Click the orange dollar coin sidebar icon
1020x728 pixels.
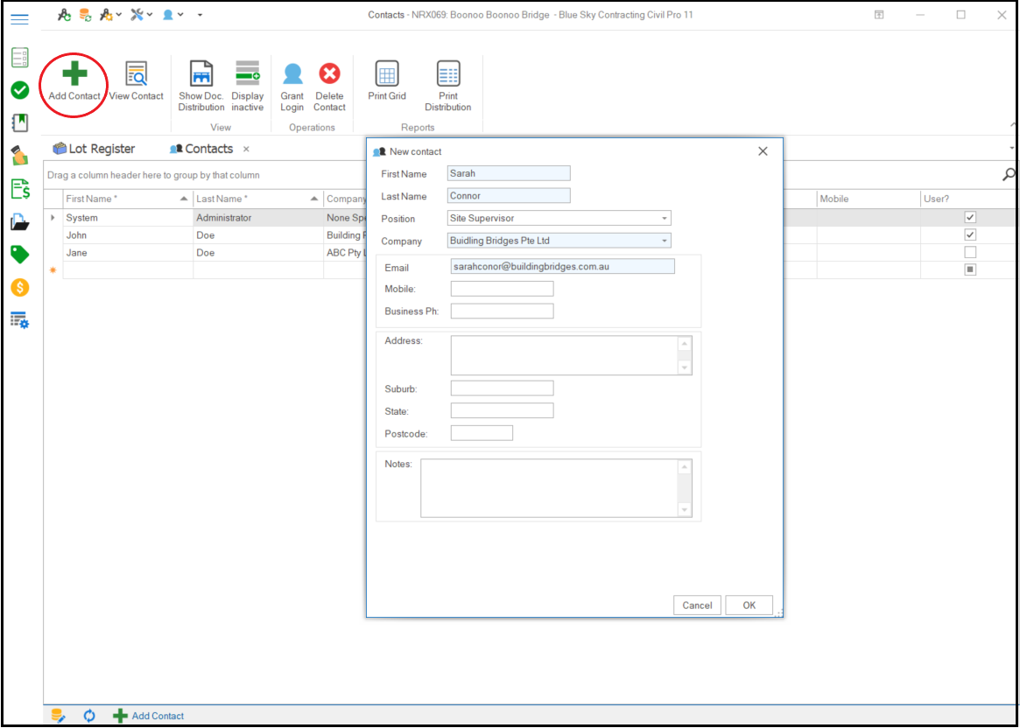[19, 288]
